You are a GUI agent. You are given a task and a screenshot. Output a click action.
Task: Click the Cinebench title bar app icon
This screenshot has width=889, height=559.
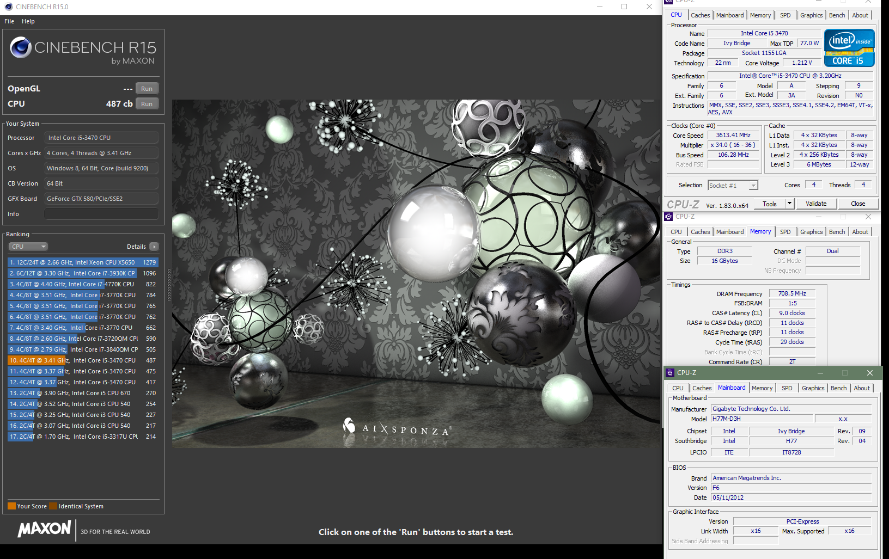point(8,7)
